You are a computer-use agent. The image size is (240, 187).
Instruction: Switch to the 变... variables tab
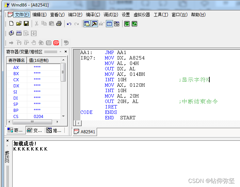[35, 131]
